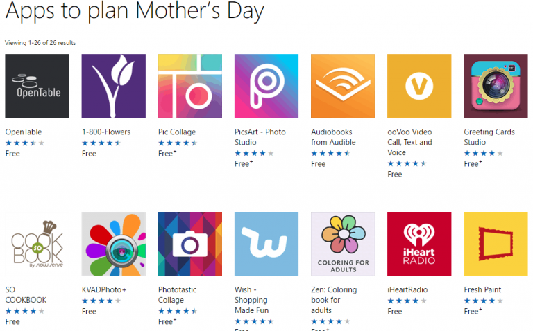This screenshot has height=331, width=533.
Task: Select the Greeting Cards Studio camera icon
Action: pyautogui.click(x=496, y=86)
